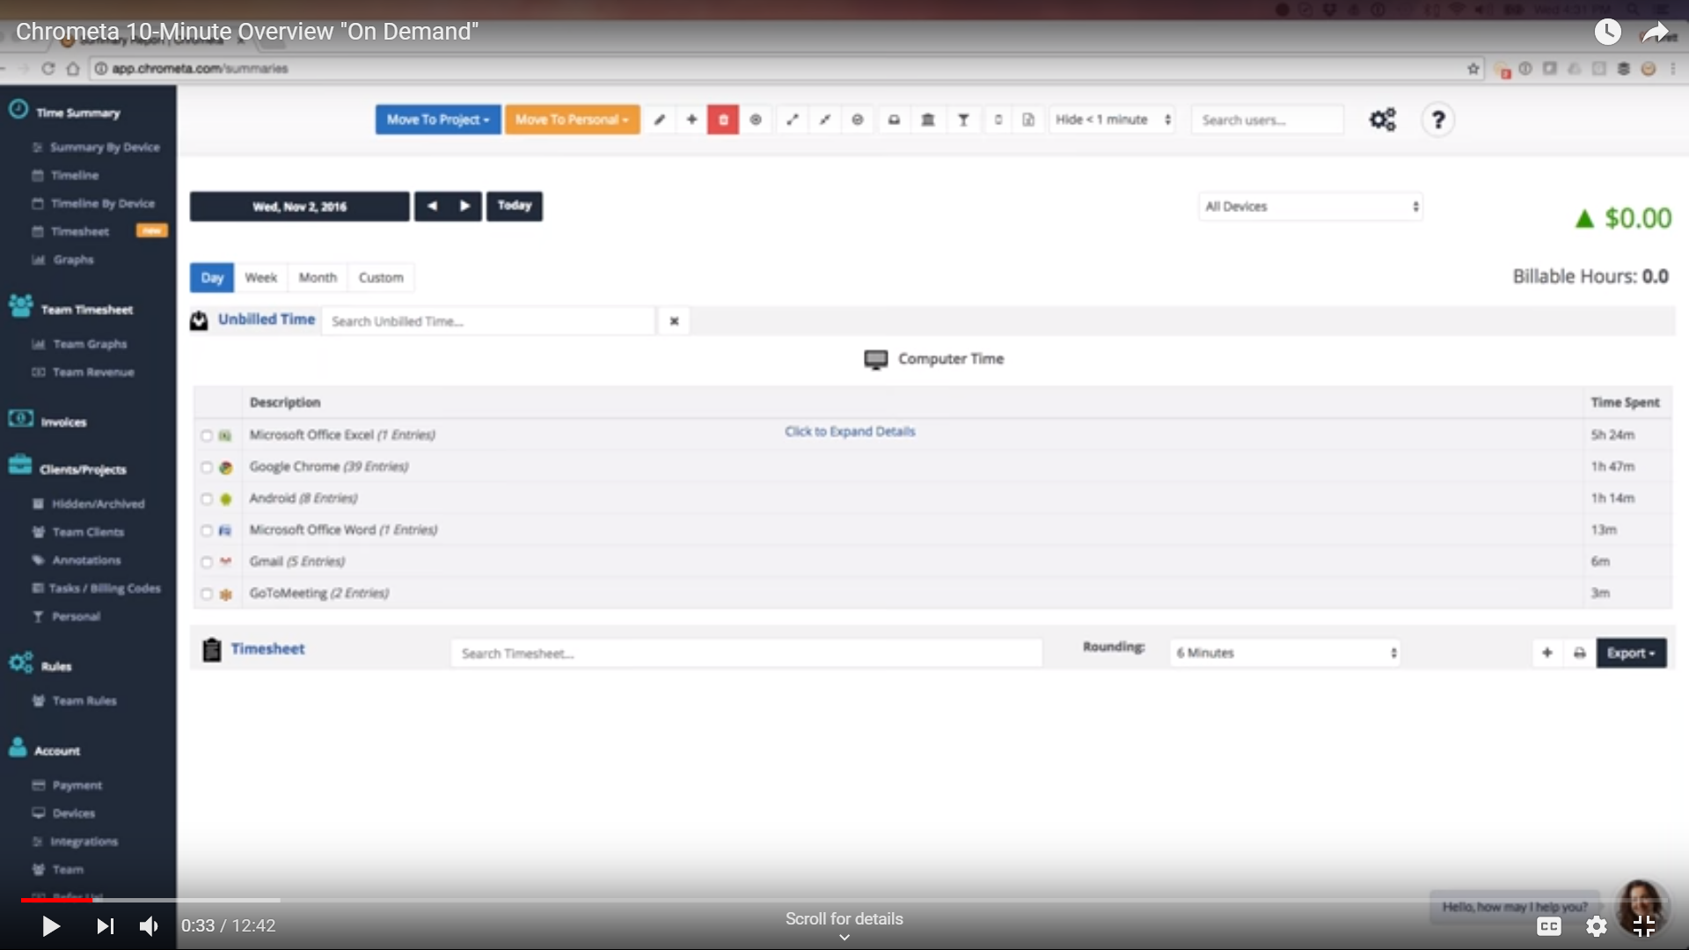Click the Search Unbilled Time field
The height and width of the screenshot is (950, 1689).
coord(488,321)
